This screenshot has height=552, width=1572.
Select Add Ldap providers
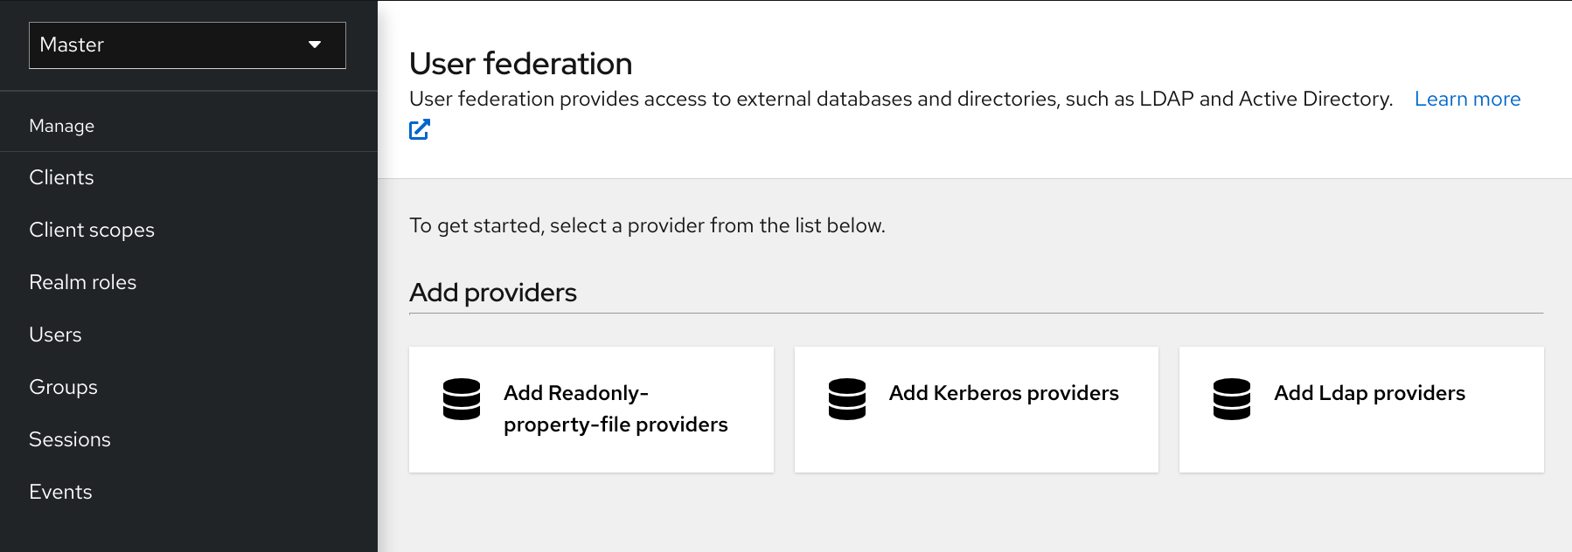(1360, 409)
